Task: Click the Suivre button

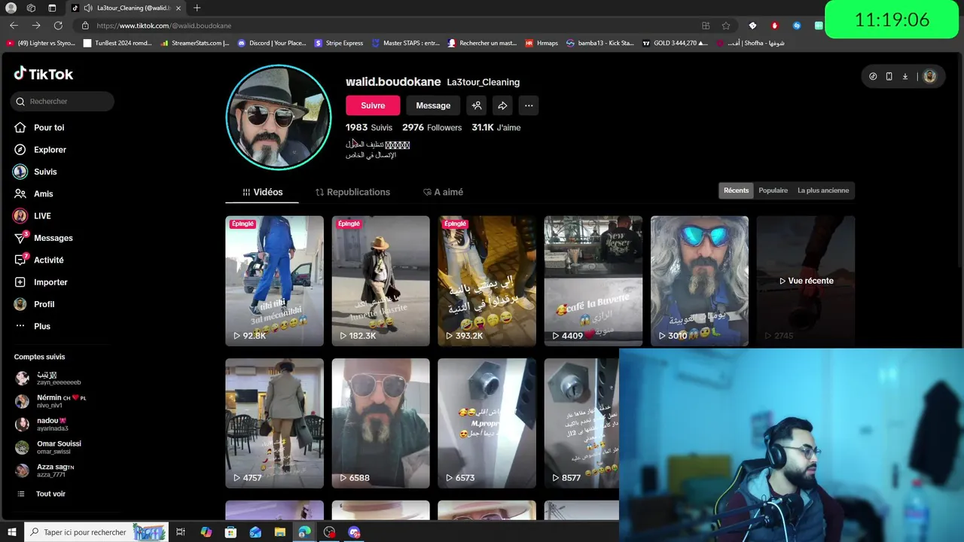Action: tap(373, 105)
